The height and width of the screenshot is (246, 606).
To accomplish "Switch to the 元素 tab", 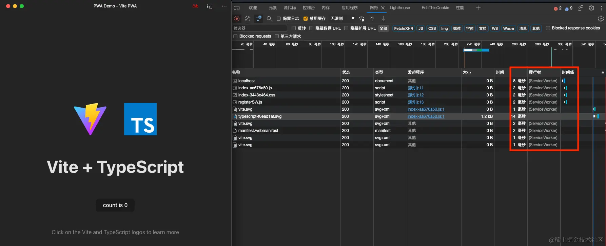I will point(273,8).
